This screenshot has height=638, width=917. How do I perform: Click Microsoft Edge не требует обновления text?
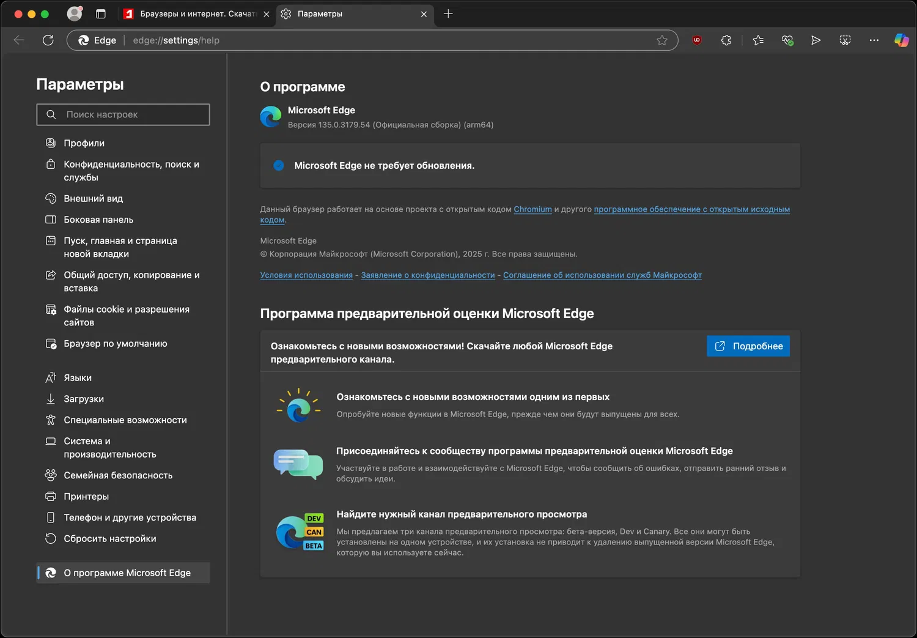click(x=385, y=166)
